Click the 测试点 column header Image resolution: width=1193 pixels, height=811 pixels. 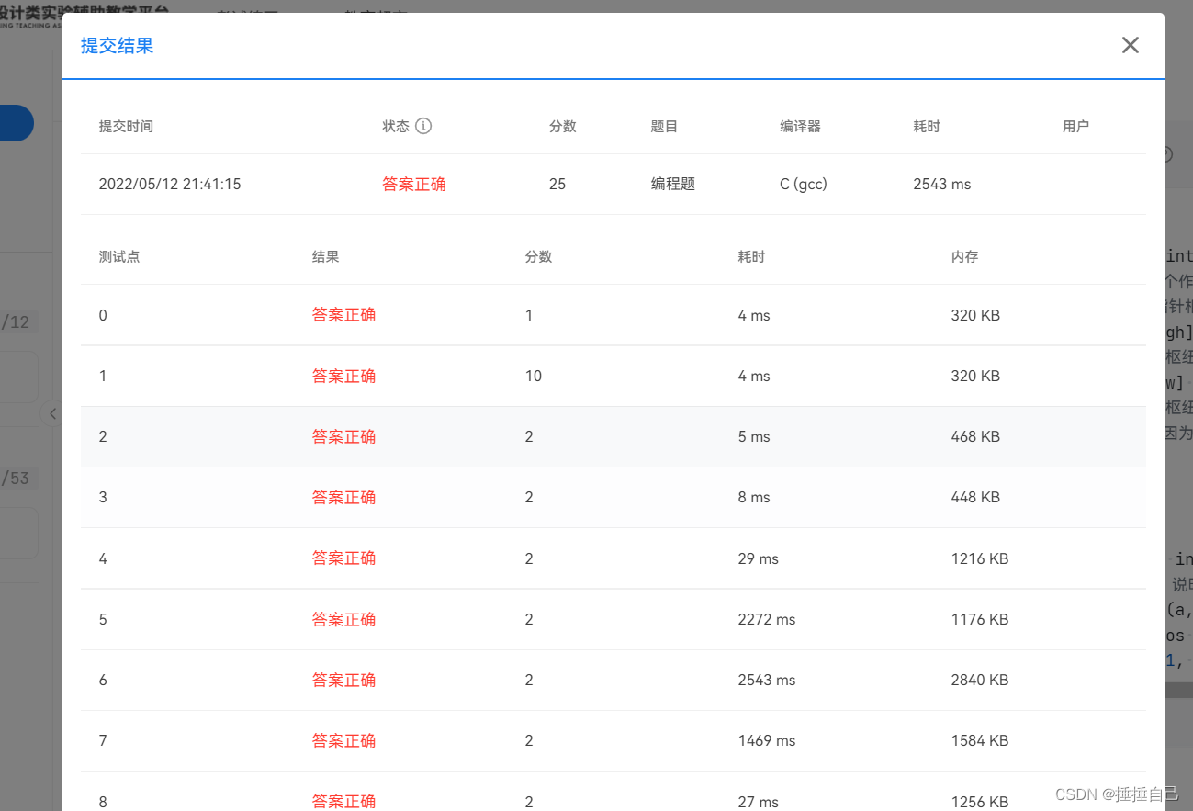[x=119, y=257]
